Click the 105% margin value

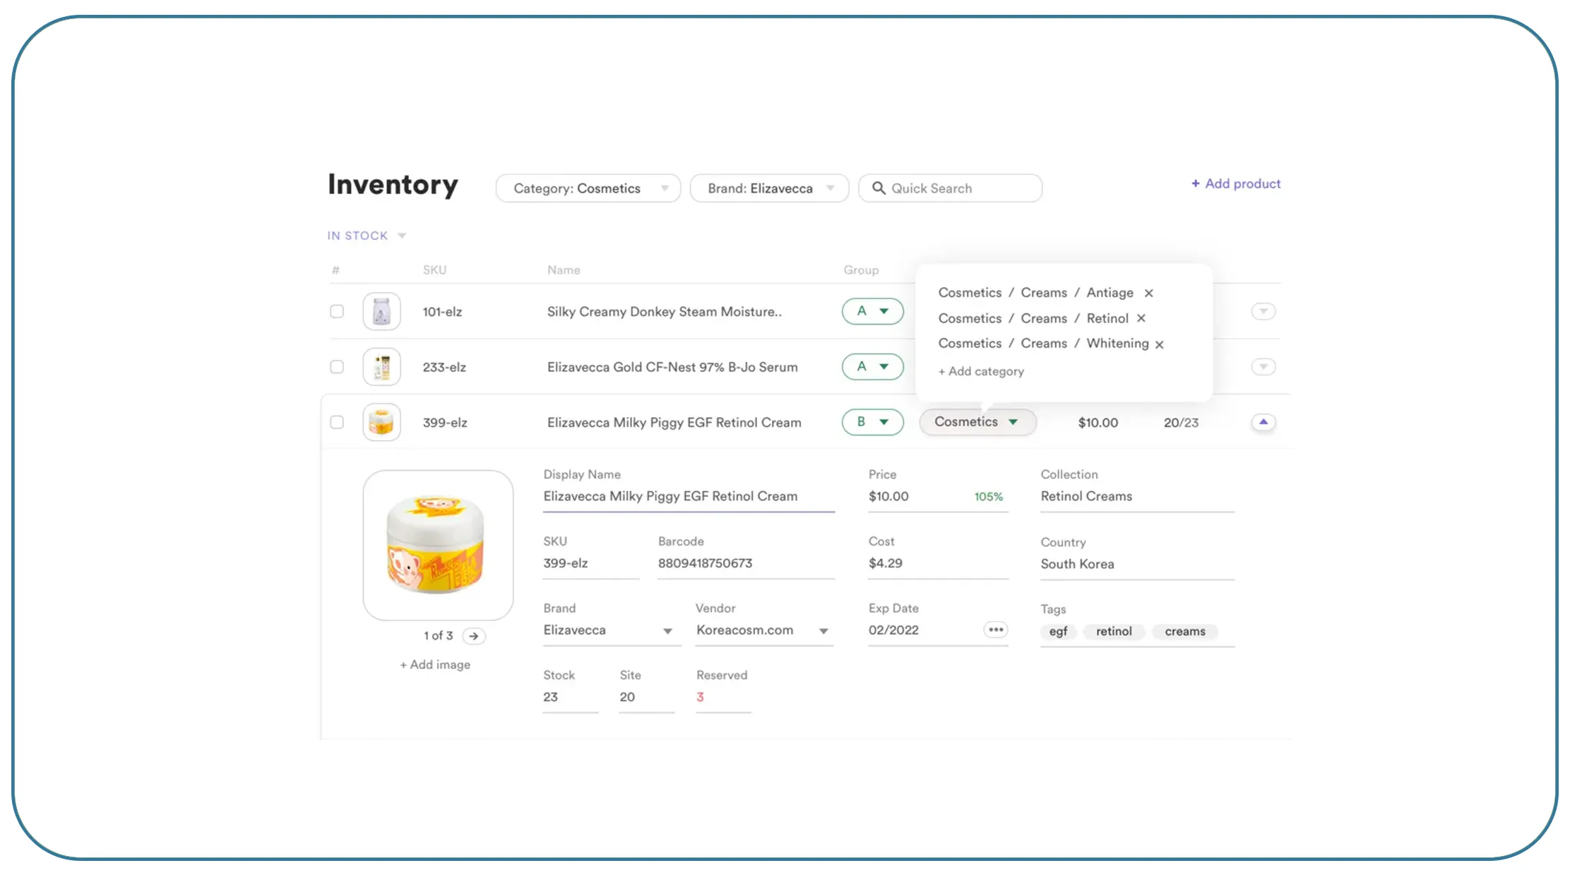988,497
